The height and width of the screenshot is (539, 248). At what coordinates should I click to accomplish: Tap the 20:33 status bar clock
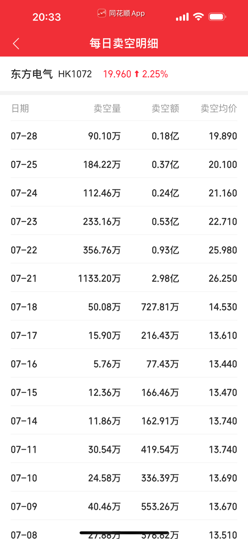46,17
